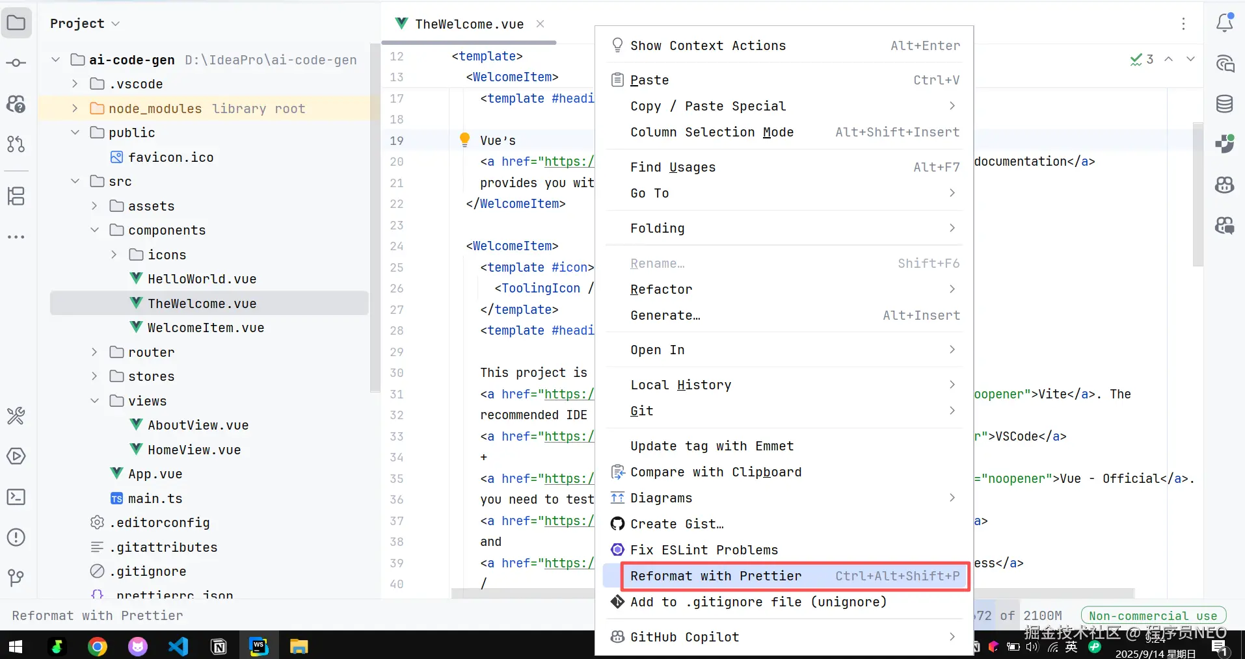This screenshot has height=659, width=1245.
Task: Collapse the views folder
Action: pos(94,401)
